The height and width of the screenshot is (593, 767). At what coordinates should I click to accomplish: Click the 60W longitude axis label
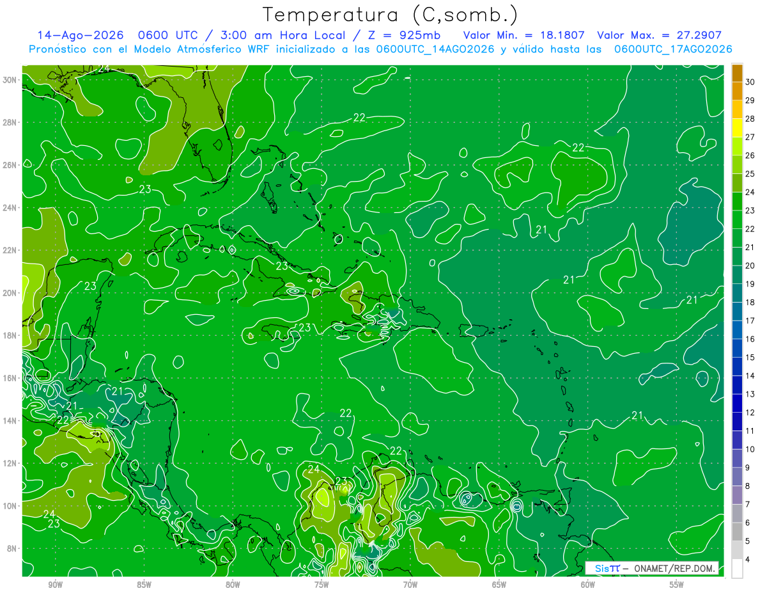[x=588, y=585]
